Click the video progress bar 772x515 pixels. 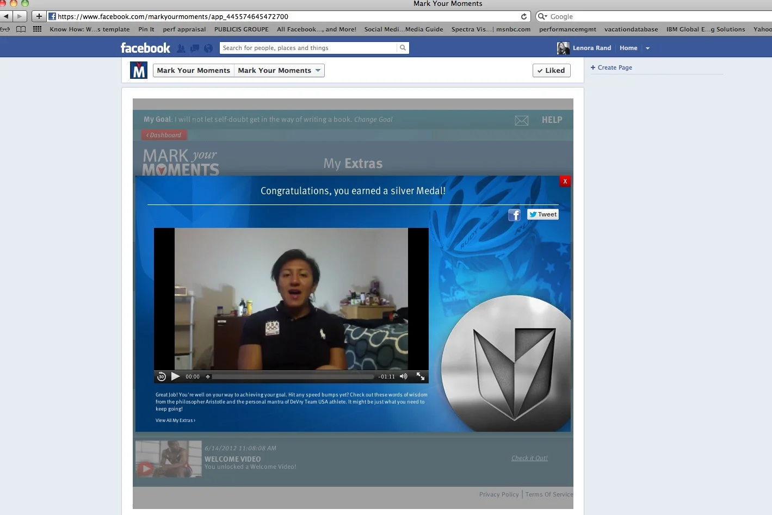pos(293,376)
